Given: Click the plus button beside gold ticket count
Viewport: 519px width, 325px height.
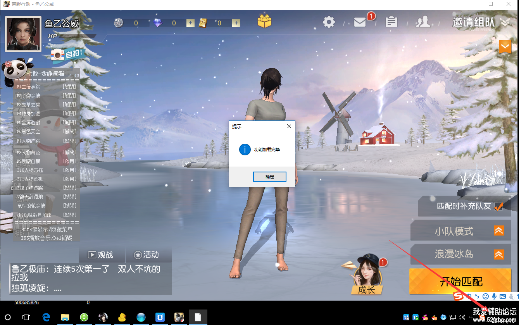Looking at the screenshot, I should click(x=236, y=23).
